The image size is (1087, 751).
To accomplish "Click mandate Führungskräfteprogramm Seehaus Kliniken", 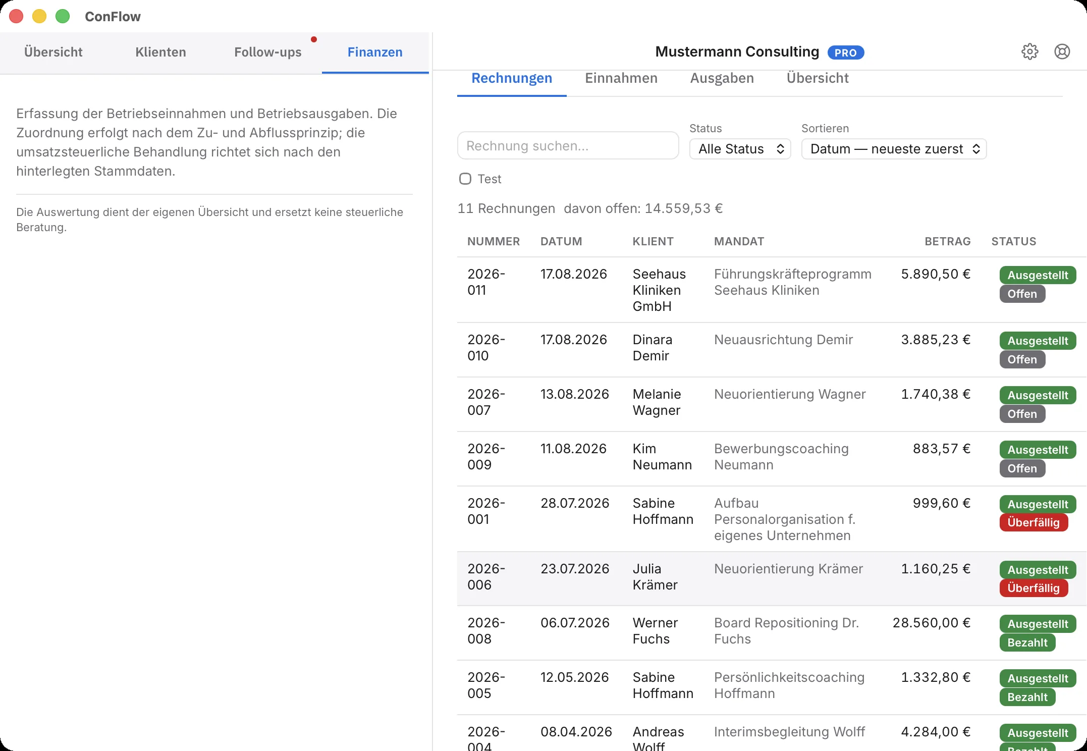I will tap(793, 282).
